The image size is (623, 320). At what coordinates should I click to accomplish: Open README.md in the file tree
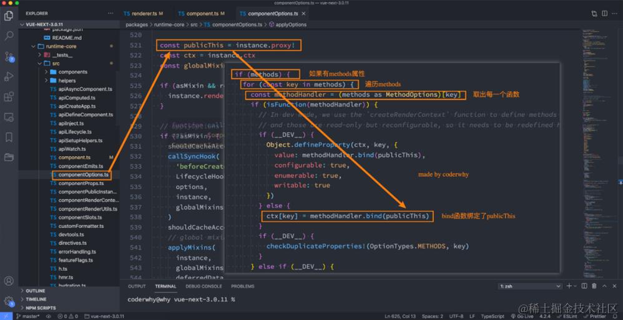pyautogui.click(x=67, y=38)
